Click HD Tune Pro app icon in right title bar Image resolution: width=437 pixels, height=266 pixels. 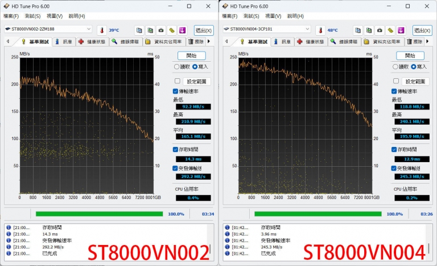(225, 6)
